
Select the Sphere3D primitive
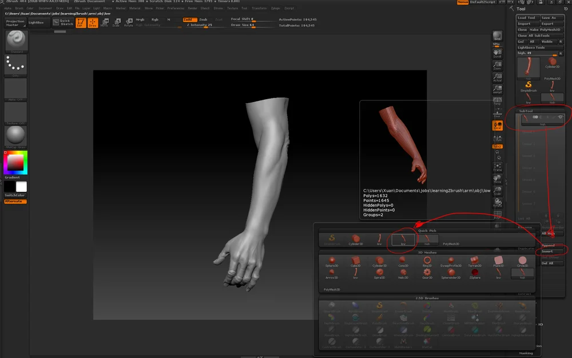click(331, 260)
